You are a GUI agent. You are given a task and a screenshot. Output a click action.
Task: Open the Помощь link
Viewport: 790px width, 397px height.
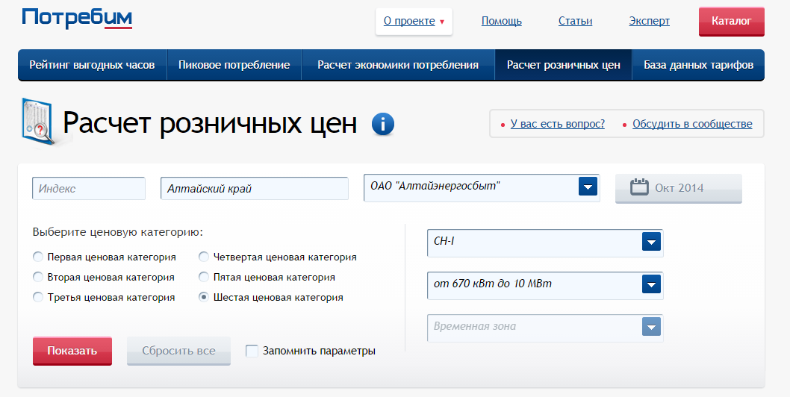point(502,21)
